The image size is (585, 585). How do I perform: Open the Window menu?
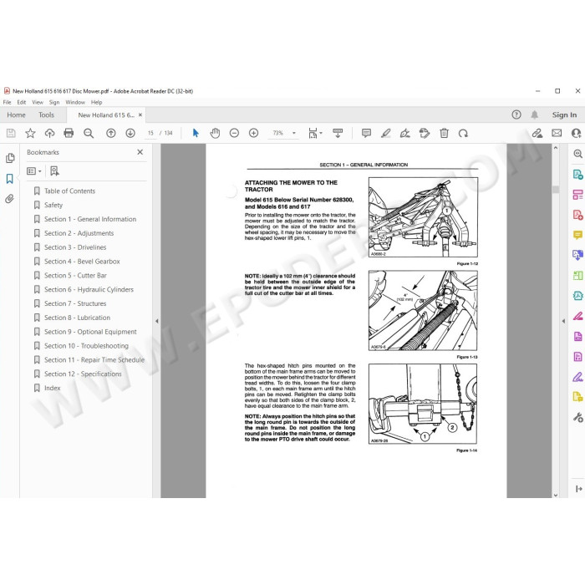click(75, 102)
